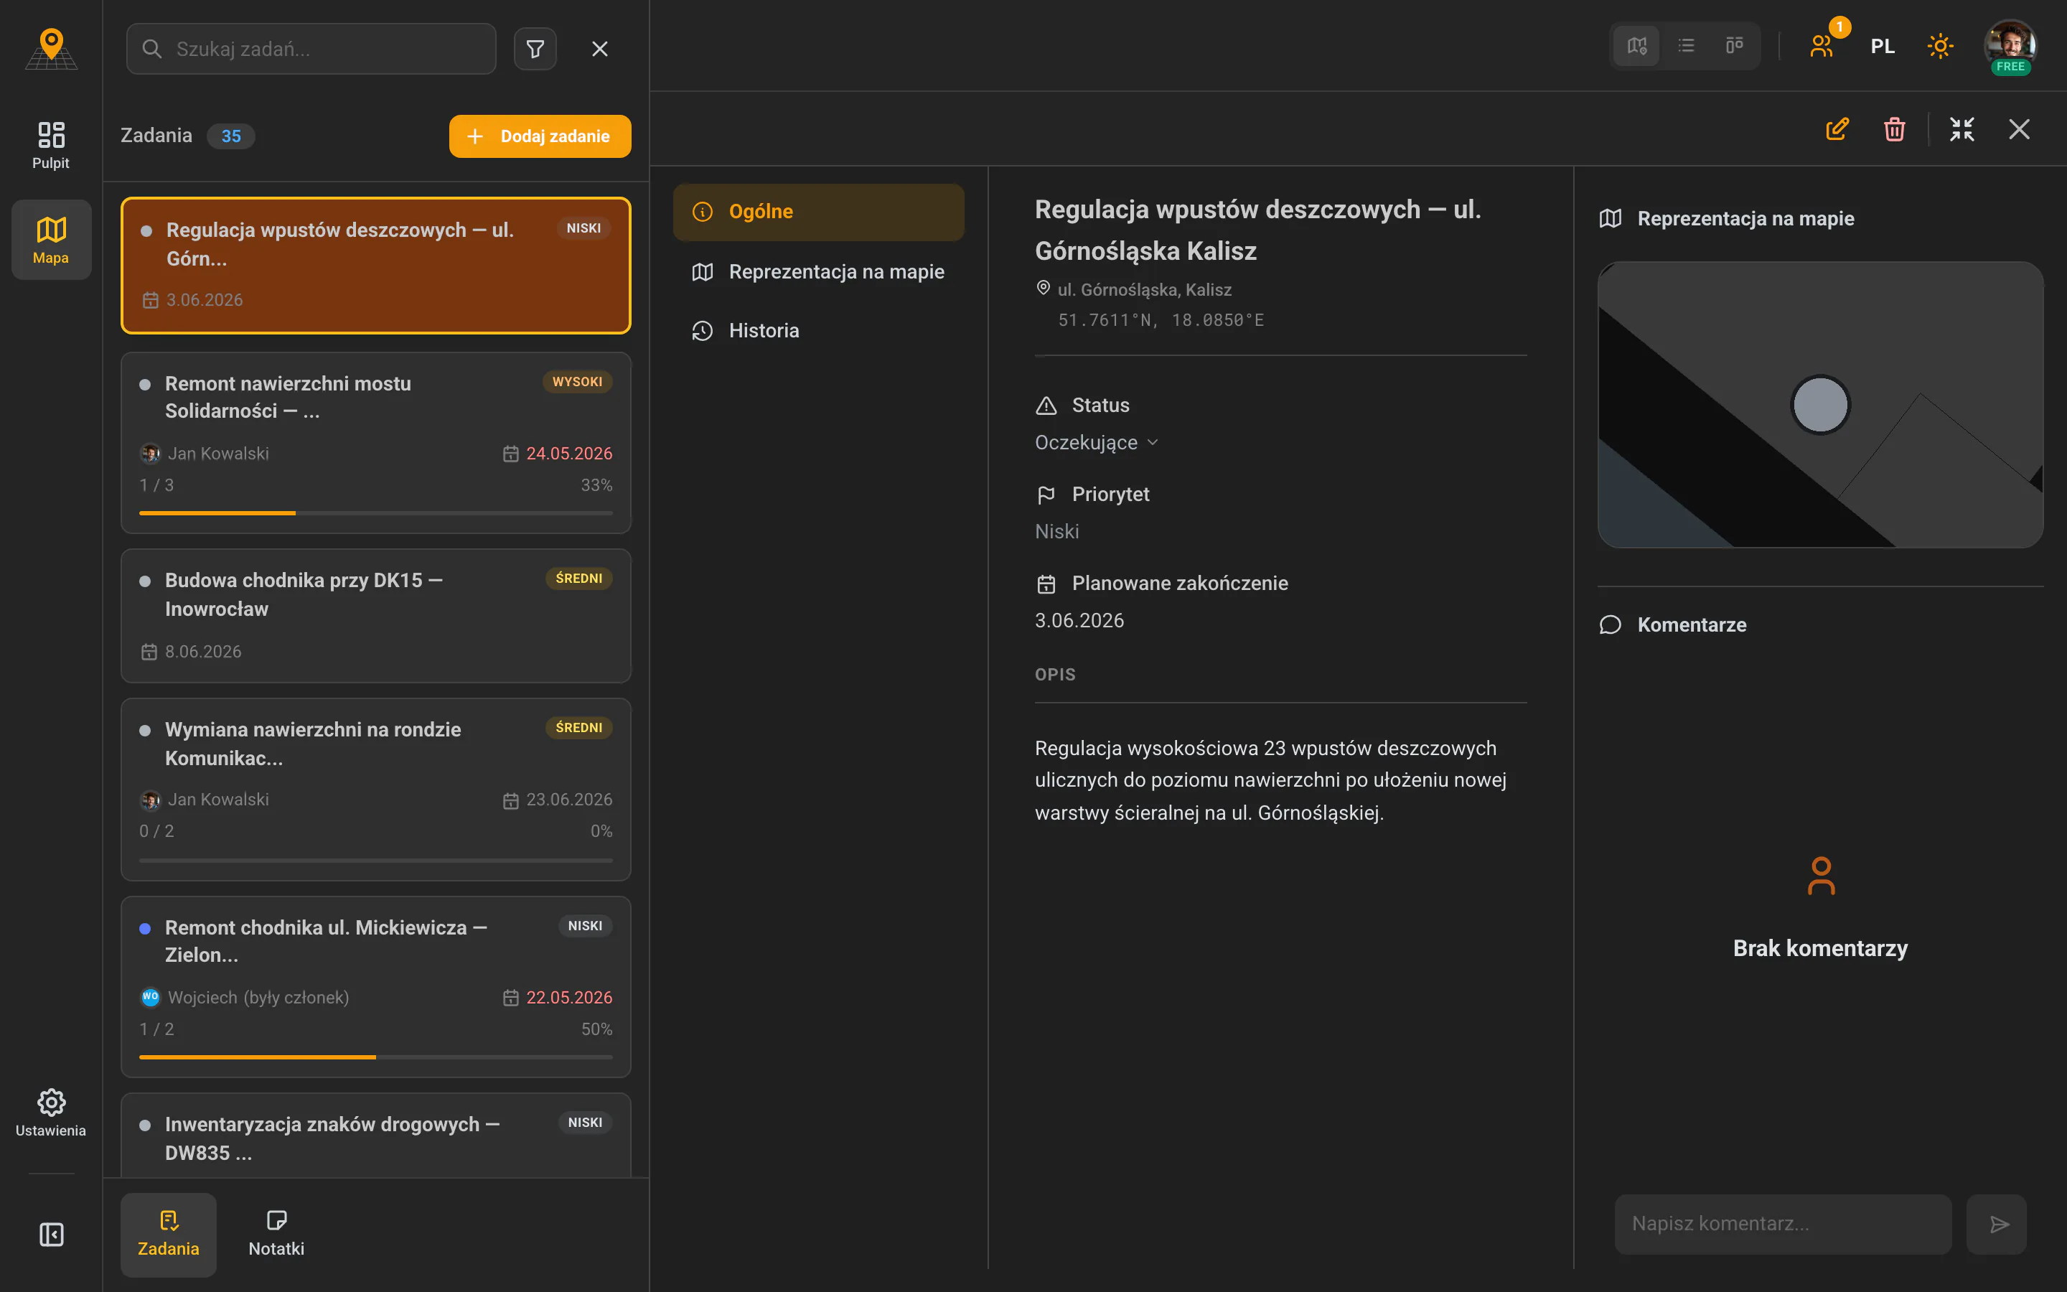This screenshot has width=2067, height=1292.
Task: Click progress bar of Remont nawierzchni mostu
Action: coord(376,512)
